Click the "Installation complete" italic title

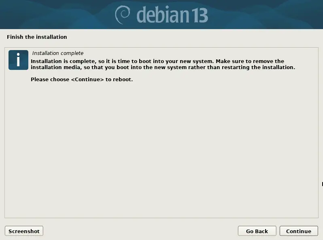point(57,53)
